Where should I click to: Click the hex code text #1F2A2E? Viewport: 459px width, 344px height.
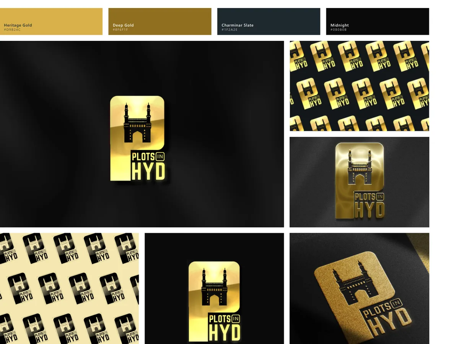(x=229, y=29)
